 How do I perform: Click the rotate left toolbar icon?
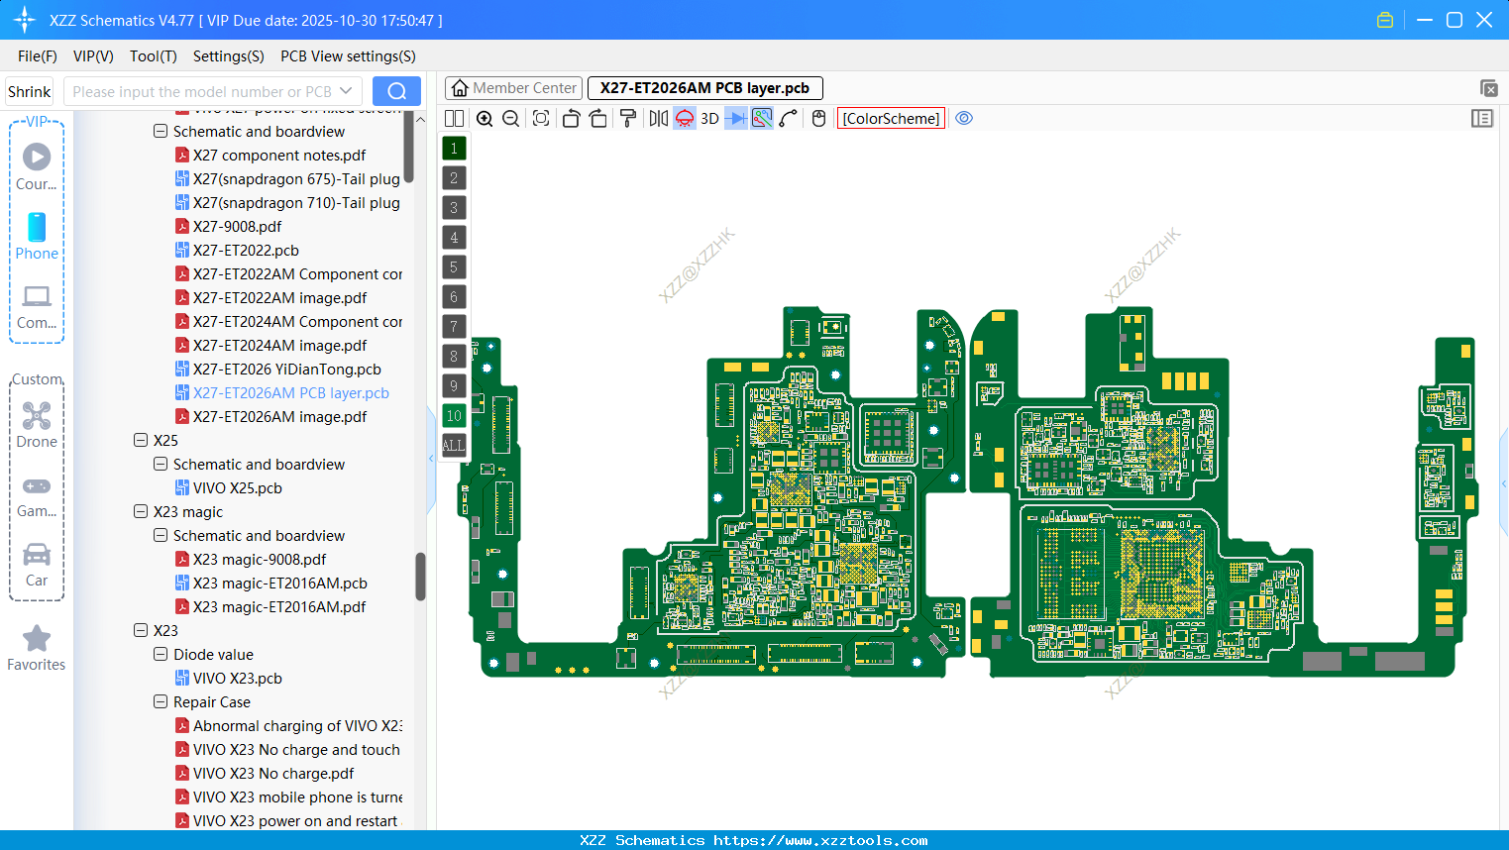tap(571, 118)
